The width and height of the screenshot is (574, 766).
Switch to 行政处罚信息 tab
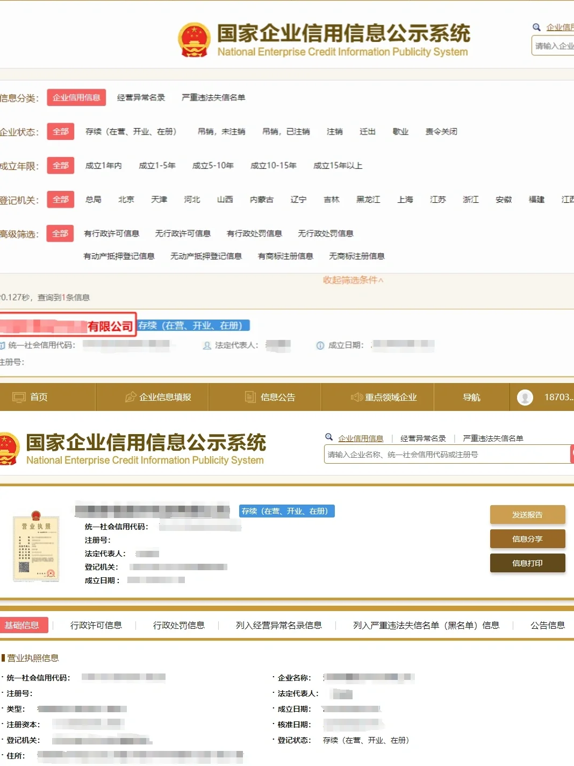point(179,625)
